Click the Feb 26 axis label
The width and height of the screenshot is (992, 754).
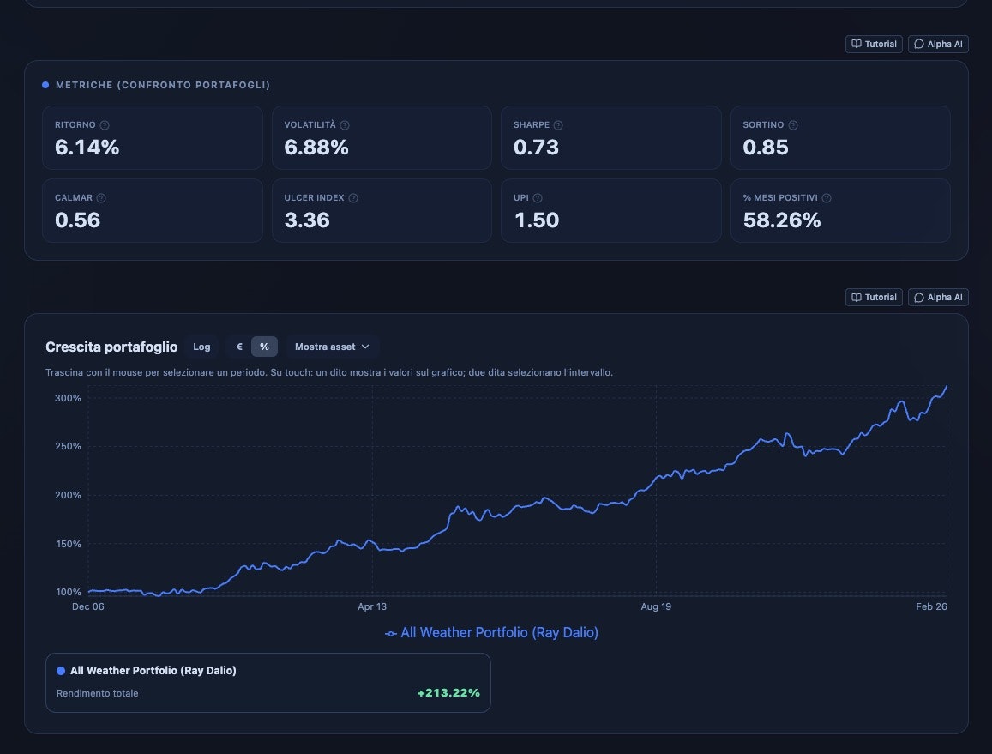coord(931,606)
